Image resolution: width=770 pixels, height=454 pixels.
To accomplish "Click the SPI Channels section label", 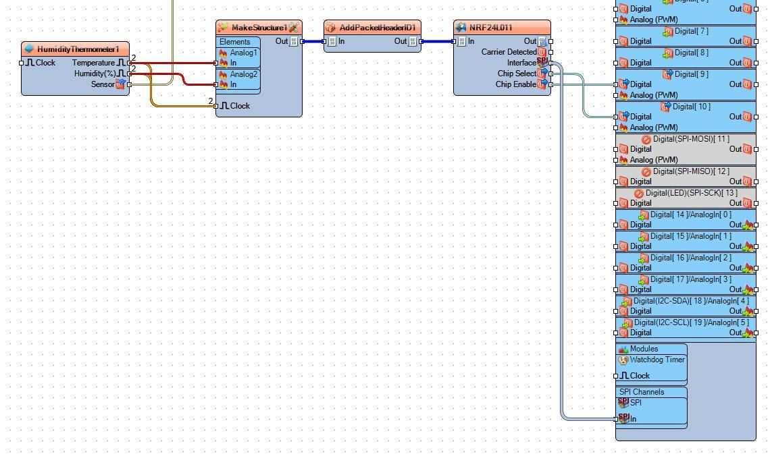I will (642, 392).
